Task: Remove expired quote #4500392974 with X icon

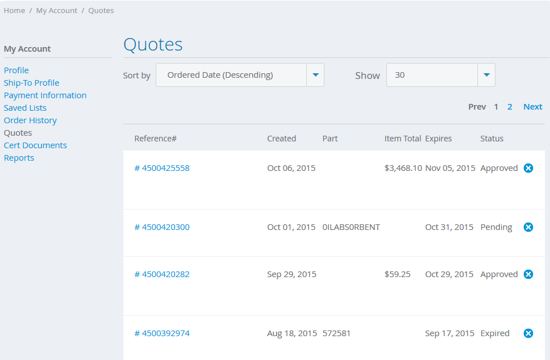Action: (x=528, y=333)
